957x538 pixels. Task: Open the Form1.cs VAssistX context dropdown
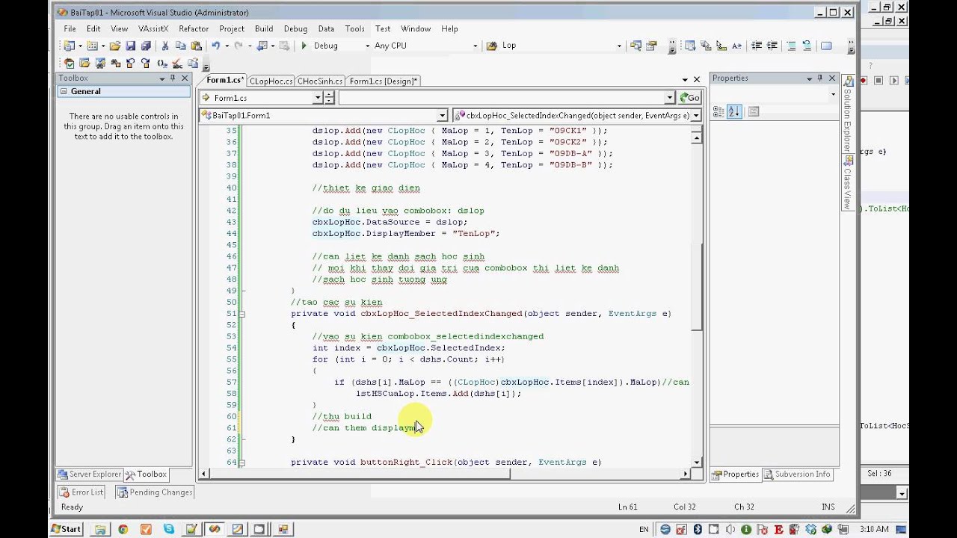(318, 98)
